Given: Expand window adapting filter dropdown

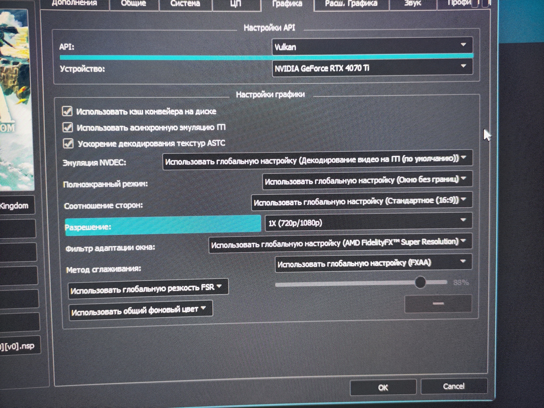Looking at the screenshot, I should (340, 243).
